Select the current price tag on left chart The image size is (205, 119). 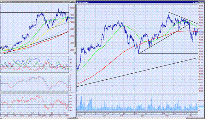[x=72, y=18]
